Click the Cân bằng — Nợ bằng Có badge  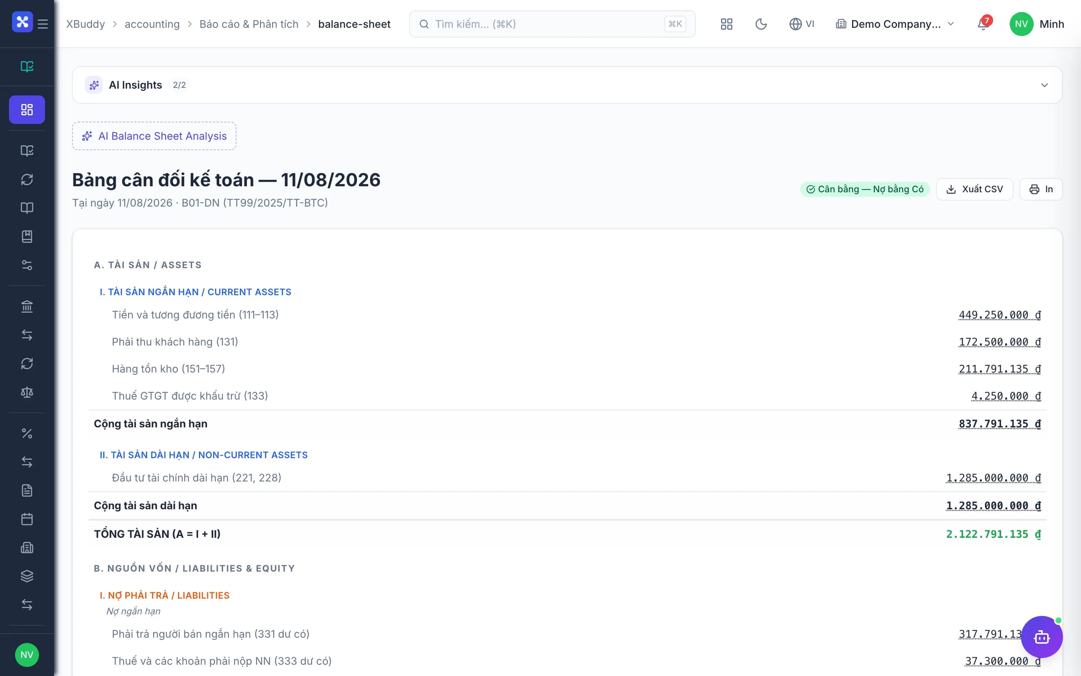click(865, 189)
